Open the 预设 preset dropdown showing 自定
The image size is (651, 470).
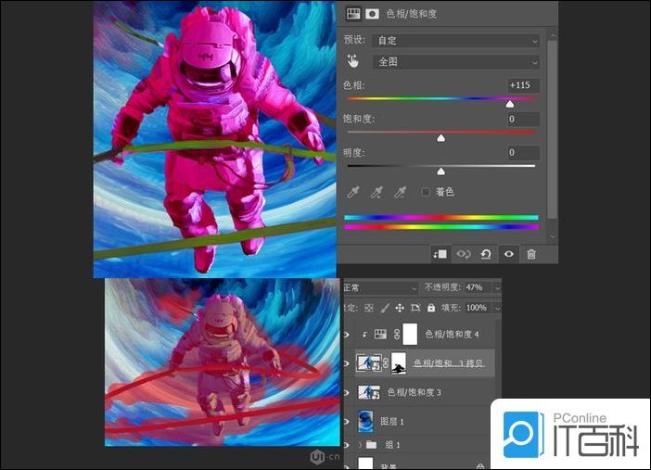456,40
